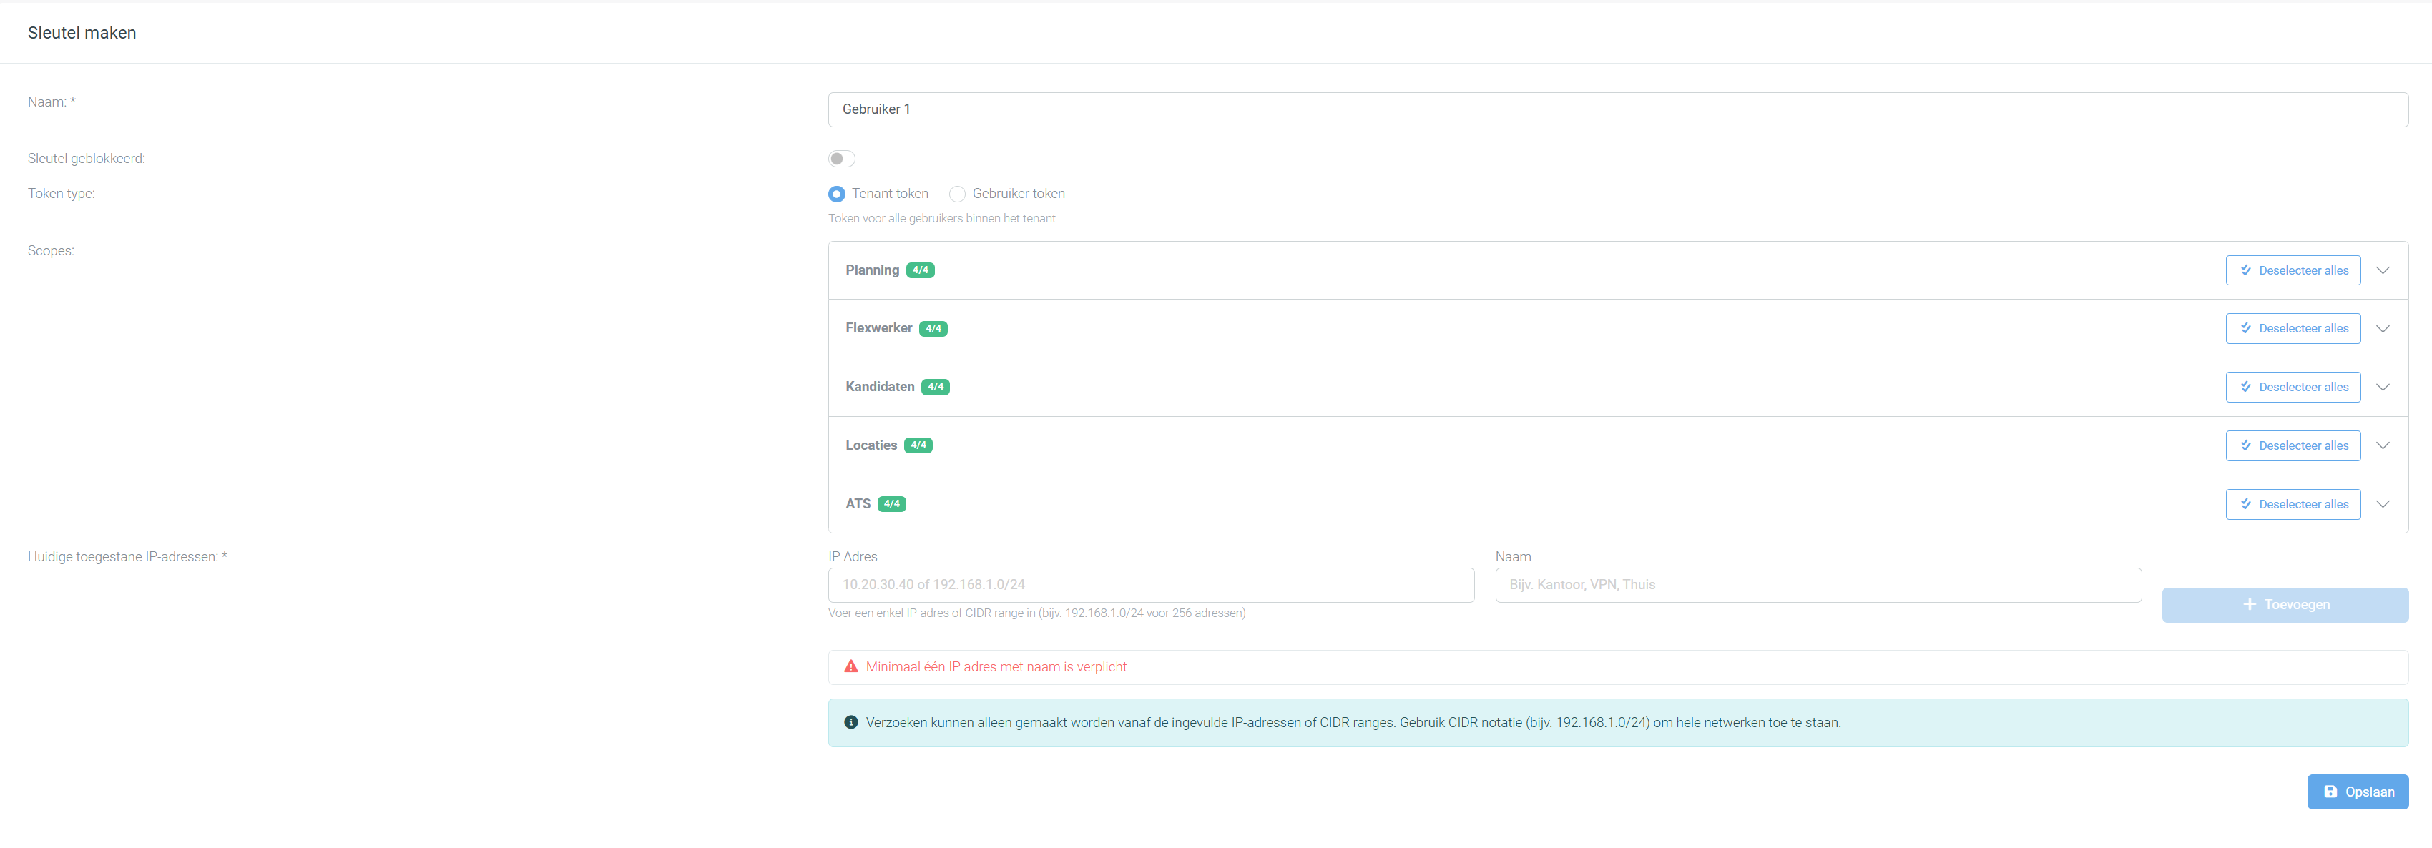The image size is (2432, 848).
Task: Click the Kandidaten scope title
Action: (x=880, y=387)
